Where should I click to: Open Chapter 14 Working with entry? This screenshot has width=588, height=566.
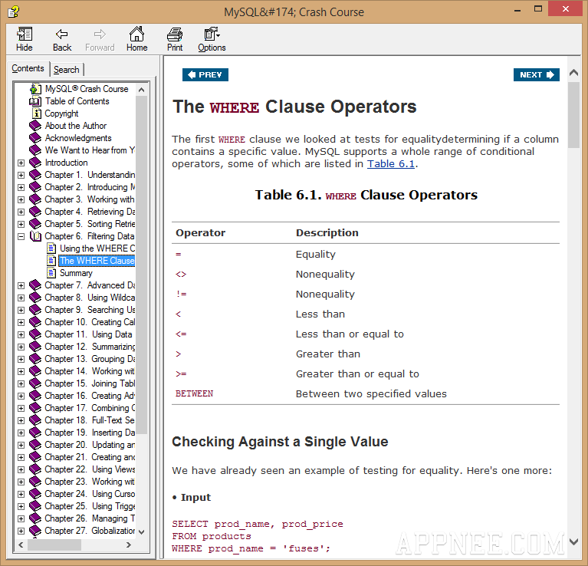90,371
